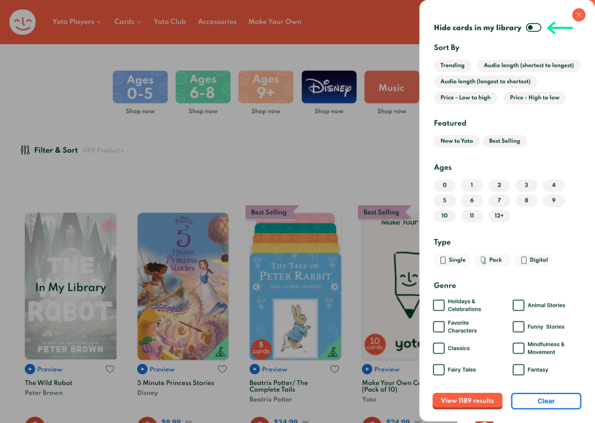Viewport: 595px width, 423px height.
Task: Select age 7 filter chip
Action: coord(499,200)
